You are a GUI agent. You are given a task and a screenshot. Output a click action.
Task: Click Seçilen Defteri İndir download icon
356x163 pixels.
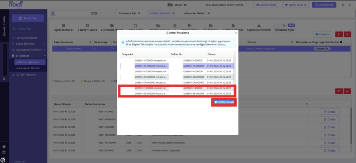pos(259,26)
